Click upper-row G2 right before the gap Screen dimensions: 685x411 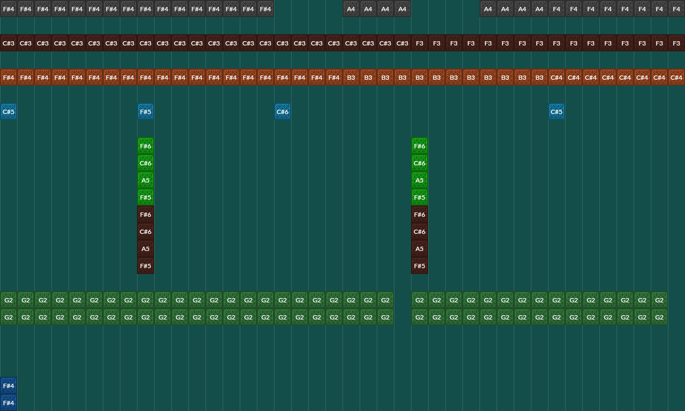(385, 300)
